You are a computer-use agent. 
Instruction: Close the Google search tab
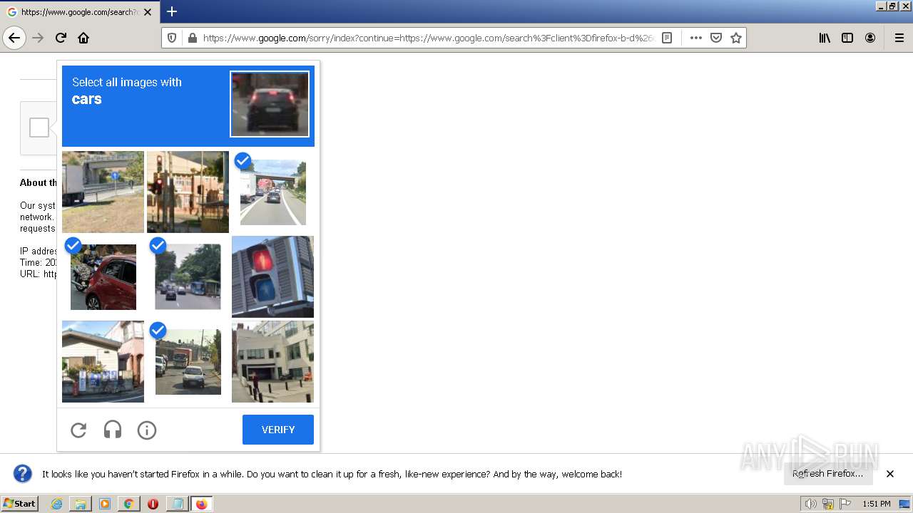click(x=148, y=12)
